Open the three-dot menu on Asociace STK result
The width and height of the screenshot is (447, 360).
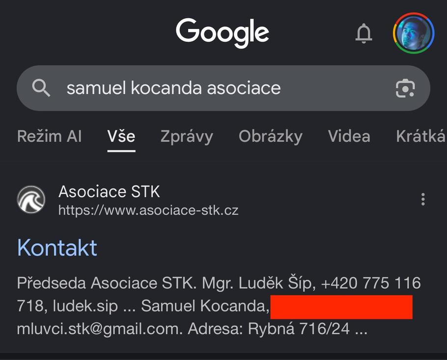click(423, 199)
